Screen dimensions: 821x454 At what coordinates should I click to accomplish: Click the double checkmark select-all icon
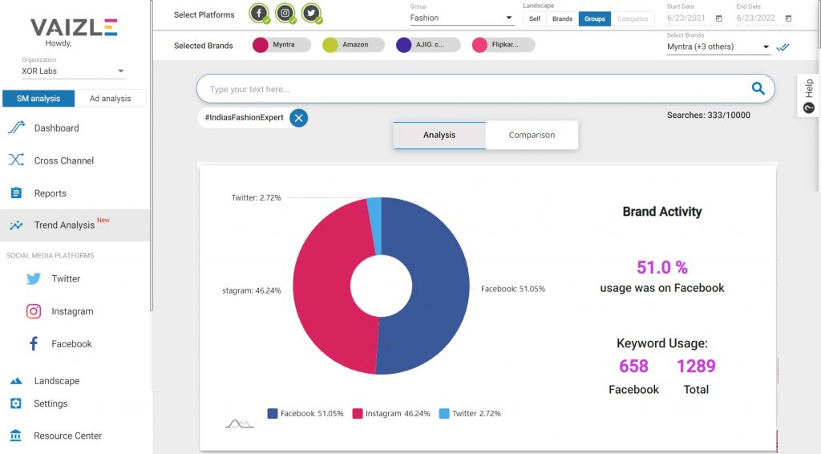click(783, 47)
